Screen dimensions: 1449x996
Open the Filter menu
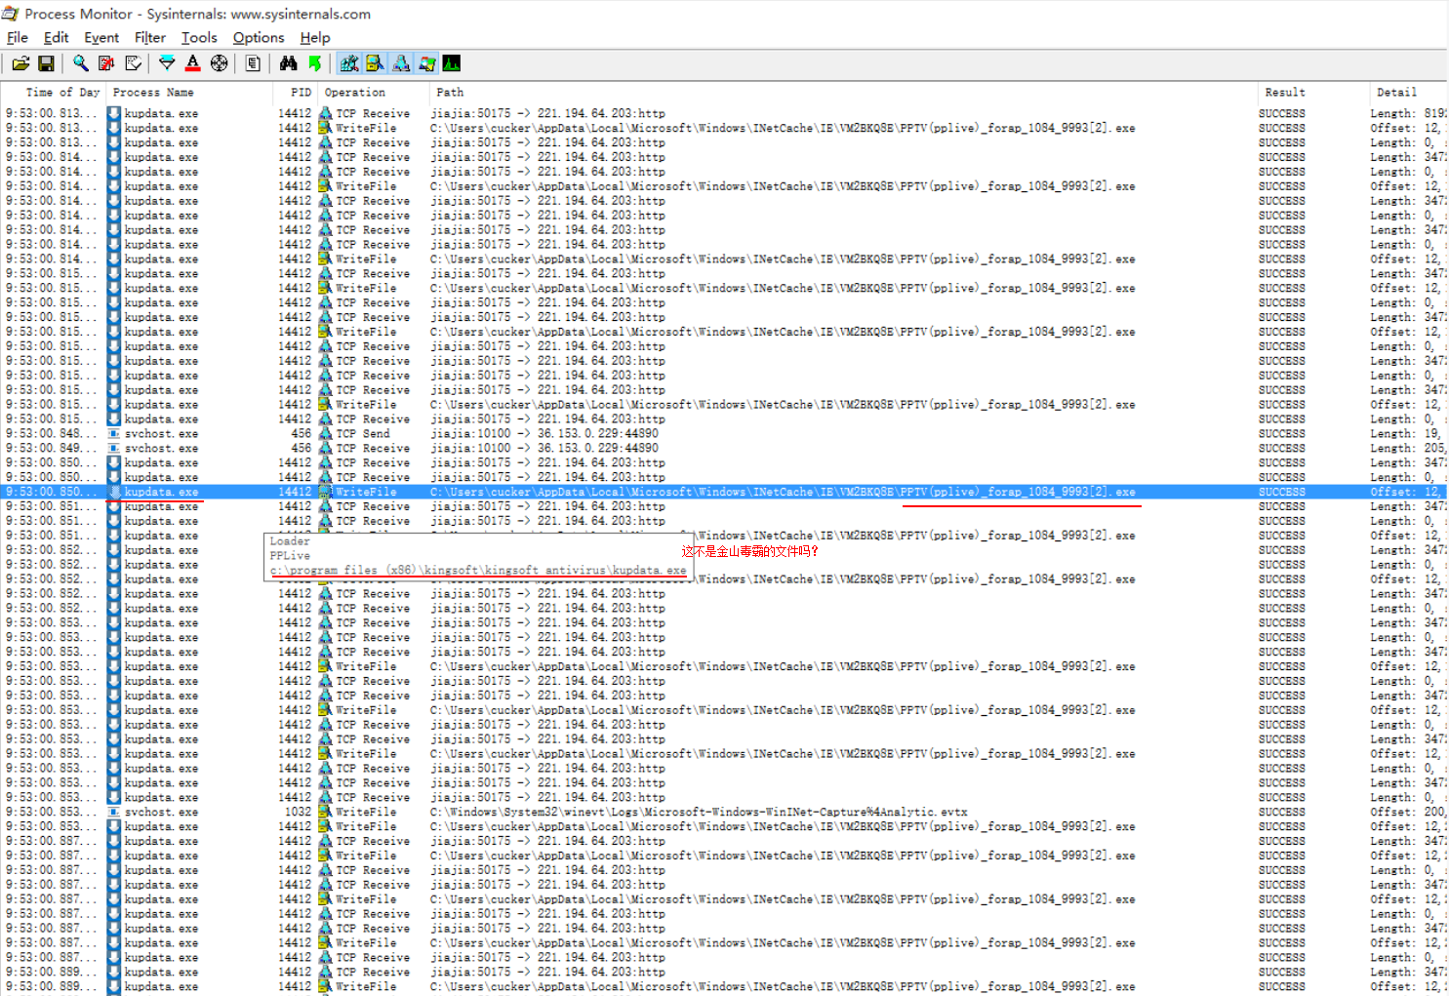pos(149,37)
